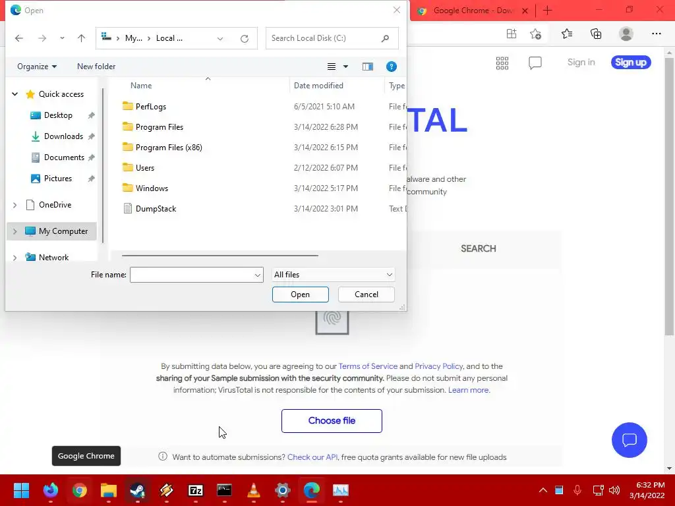675x506 pixels.
Task: Create a New folder
Action: click(x=96, y=67)
